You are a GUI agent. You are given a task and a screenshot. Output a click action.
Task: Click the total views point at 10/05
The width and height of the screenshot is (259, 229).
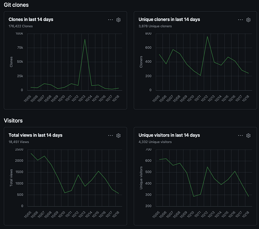pos(31,153)
